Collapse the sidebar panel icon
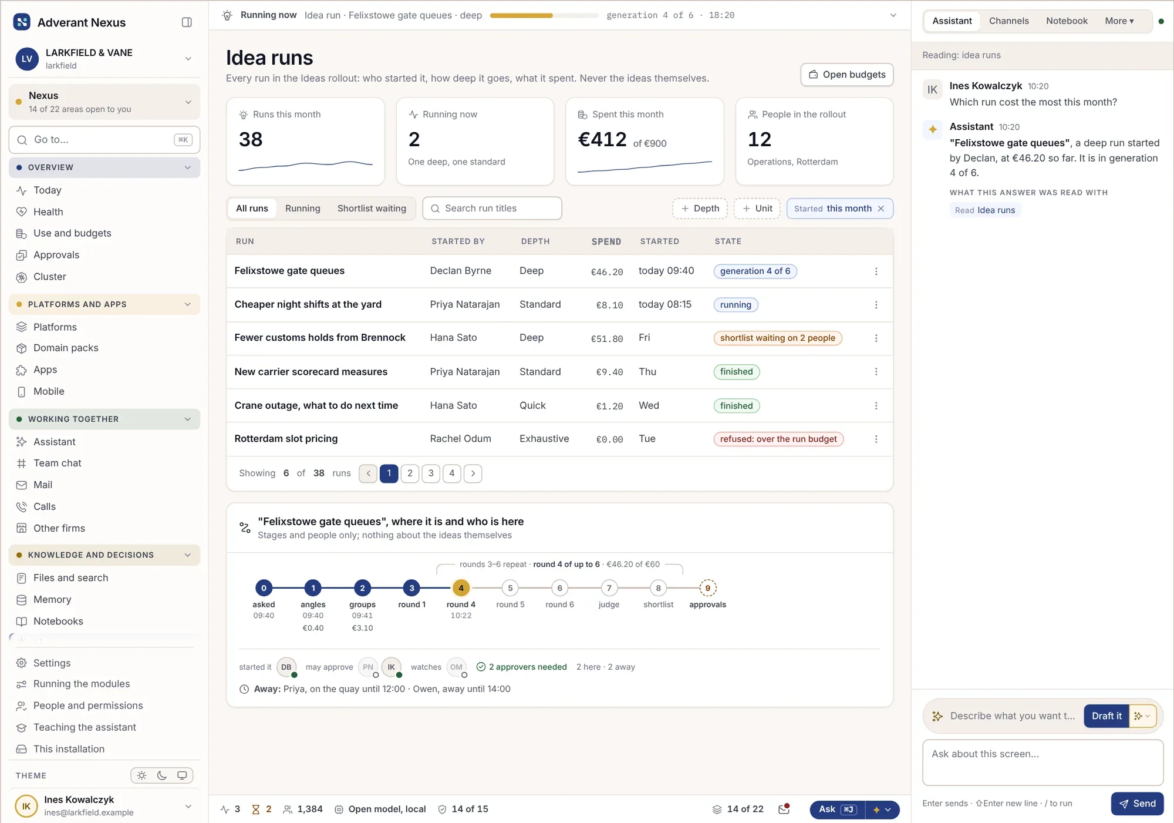Screen dimensions: 1174x823 [x=187, y=22]
